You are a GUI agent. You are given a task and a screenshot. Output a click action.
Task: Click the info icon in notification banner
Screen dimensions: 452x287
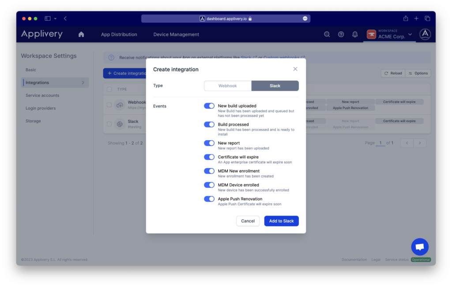tap(111, 58)
